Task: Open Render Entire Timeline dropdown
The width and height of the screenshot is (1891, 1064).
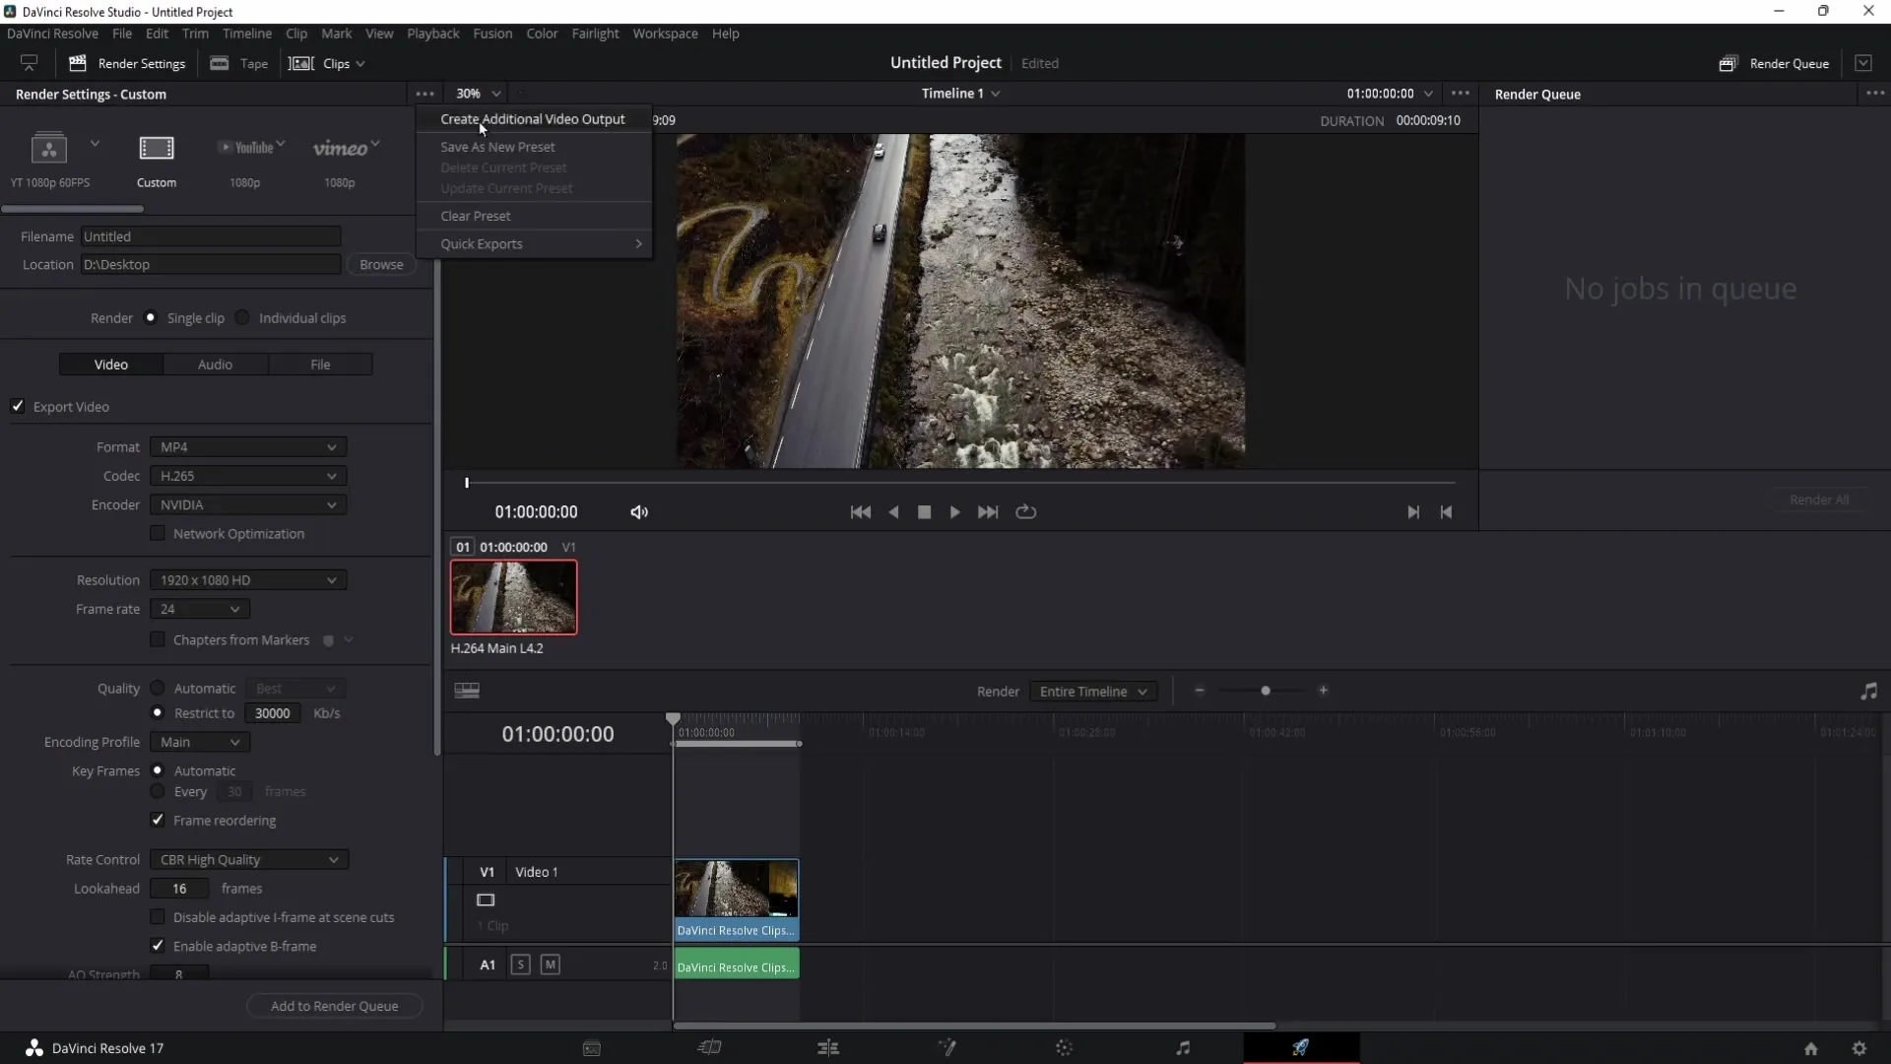Action: pyautogui.click(x=1093, y=692)
